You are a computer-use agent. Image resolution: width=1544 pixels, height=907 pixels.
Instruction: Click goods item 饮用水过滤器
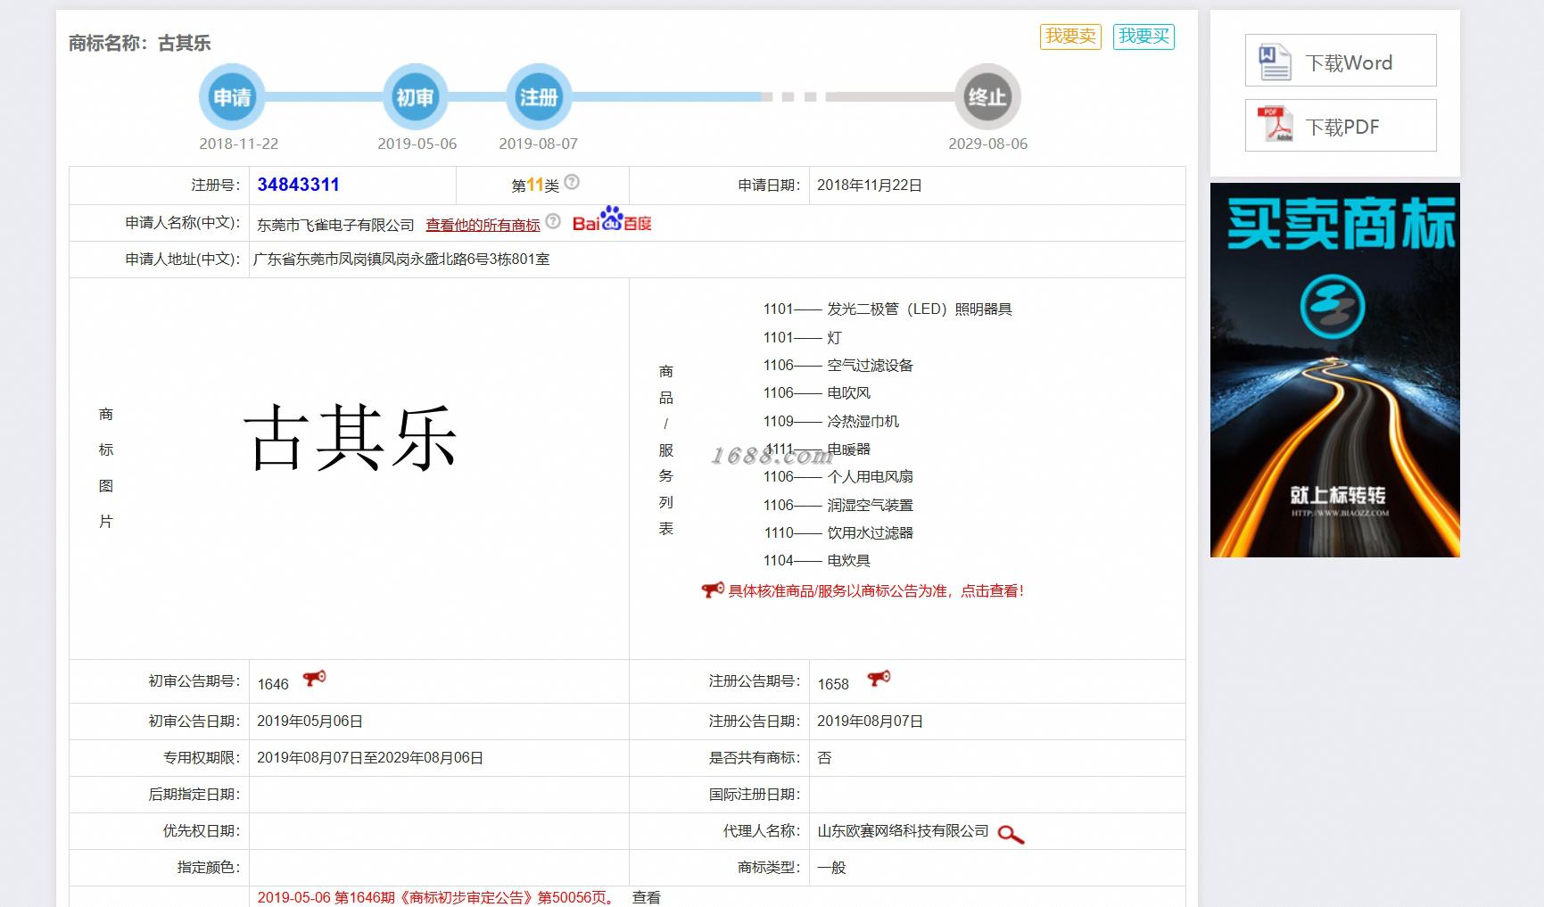870,532
